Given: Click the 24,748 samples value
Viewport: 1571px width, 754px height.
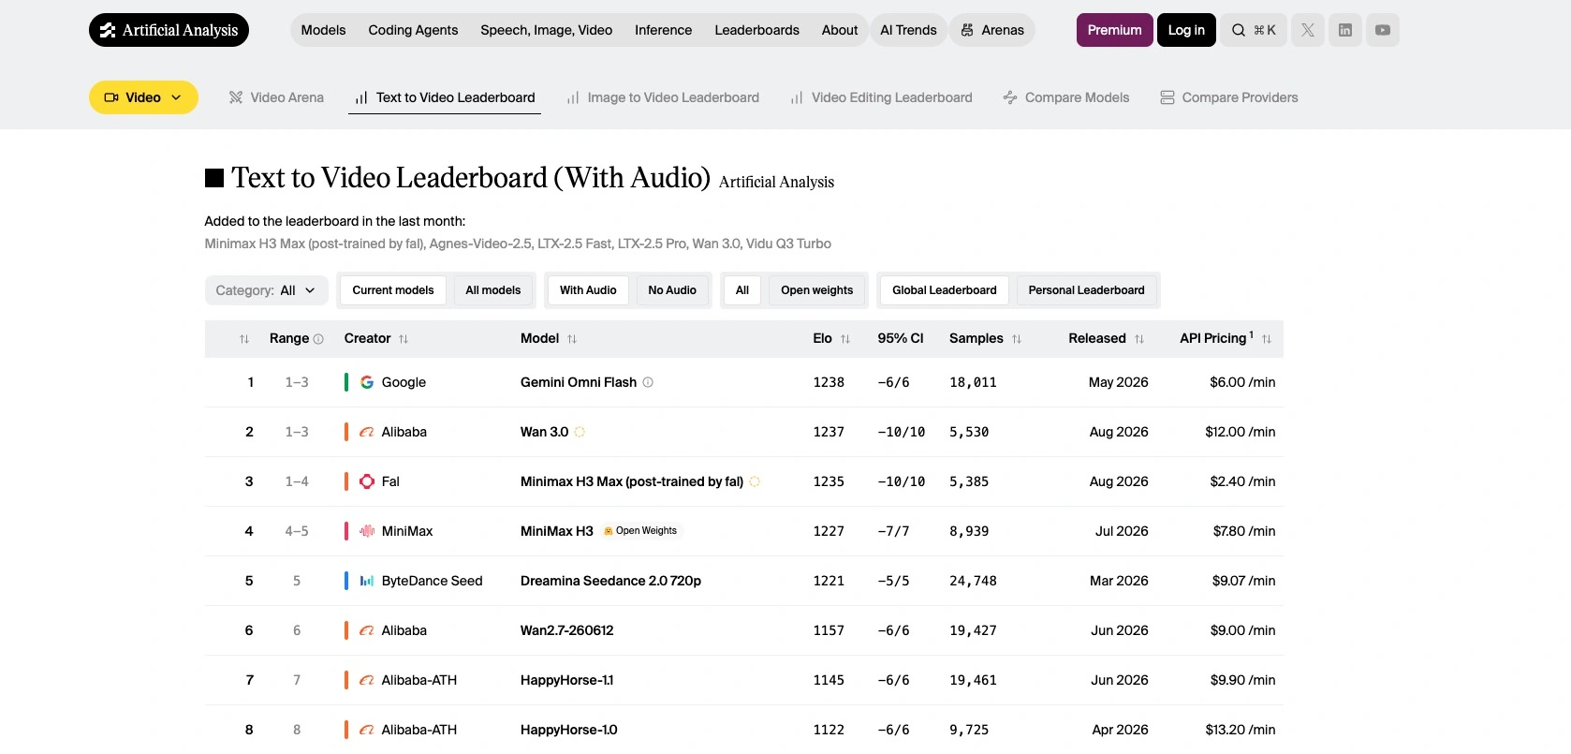Looking at the screenshot, I should click(x=973, y=581).
